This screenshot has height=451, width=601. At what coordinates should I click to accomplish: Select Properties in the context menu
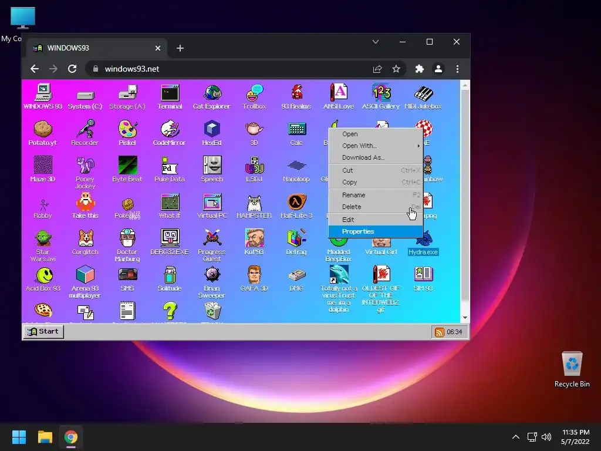click(376, 231)
